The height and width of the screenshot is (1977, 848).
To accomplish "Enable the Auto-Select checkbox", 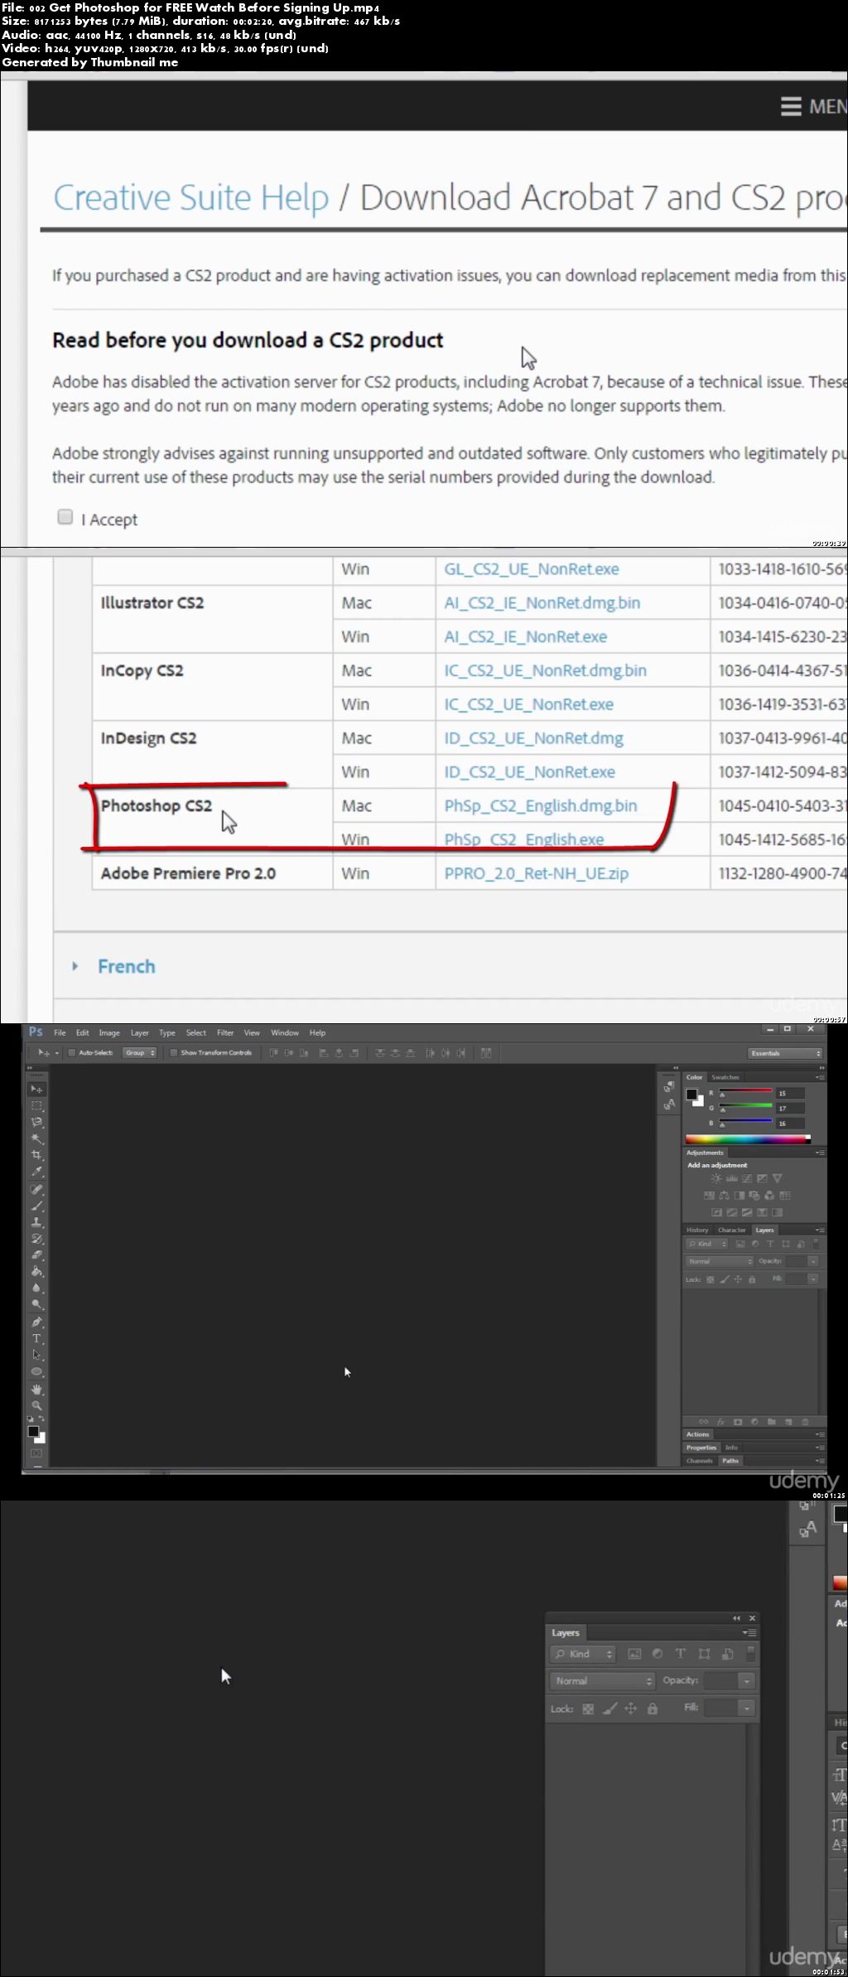I will [x=72, y=1053].
